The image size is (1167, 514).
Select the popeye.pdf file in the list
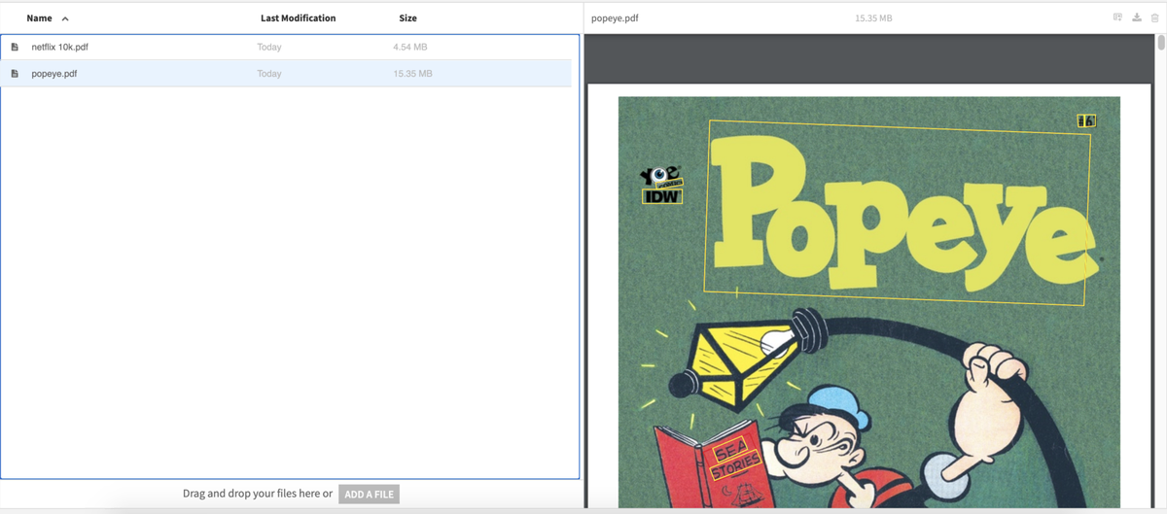point(286,74)
